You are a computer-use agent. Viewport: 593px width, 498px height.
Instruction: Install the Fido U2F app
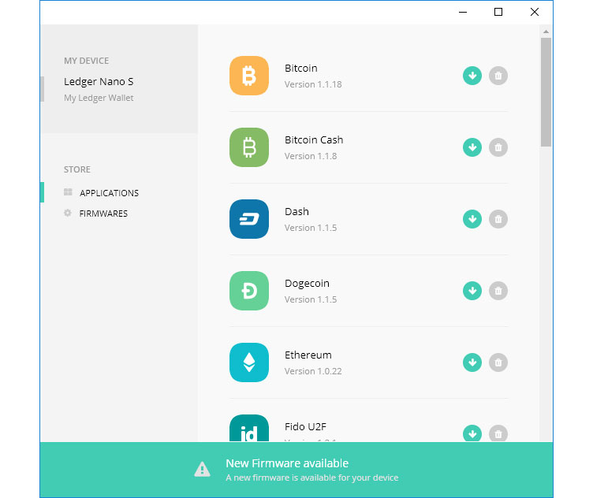click(472, 433)
